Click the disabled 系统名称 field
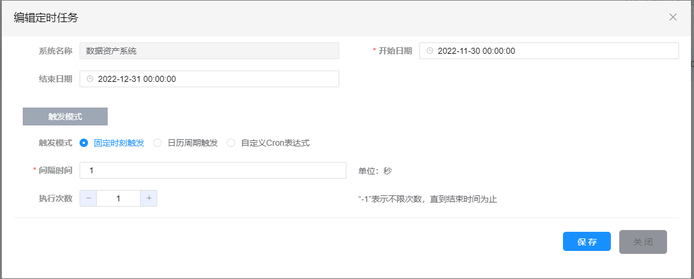 tap(209, 51)
